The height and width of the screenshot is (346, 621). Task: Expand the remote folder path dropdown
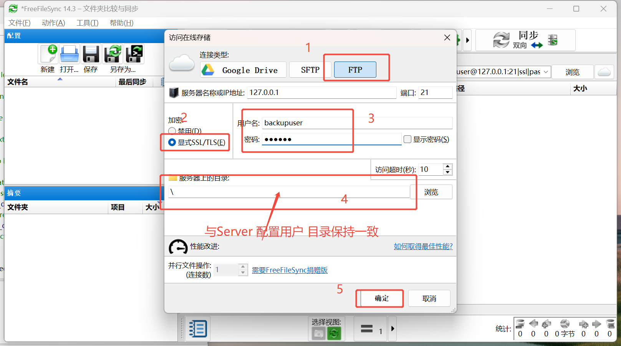[546, 72]
